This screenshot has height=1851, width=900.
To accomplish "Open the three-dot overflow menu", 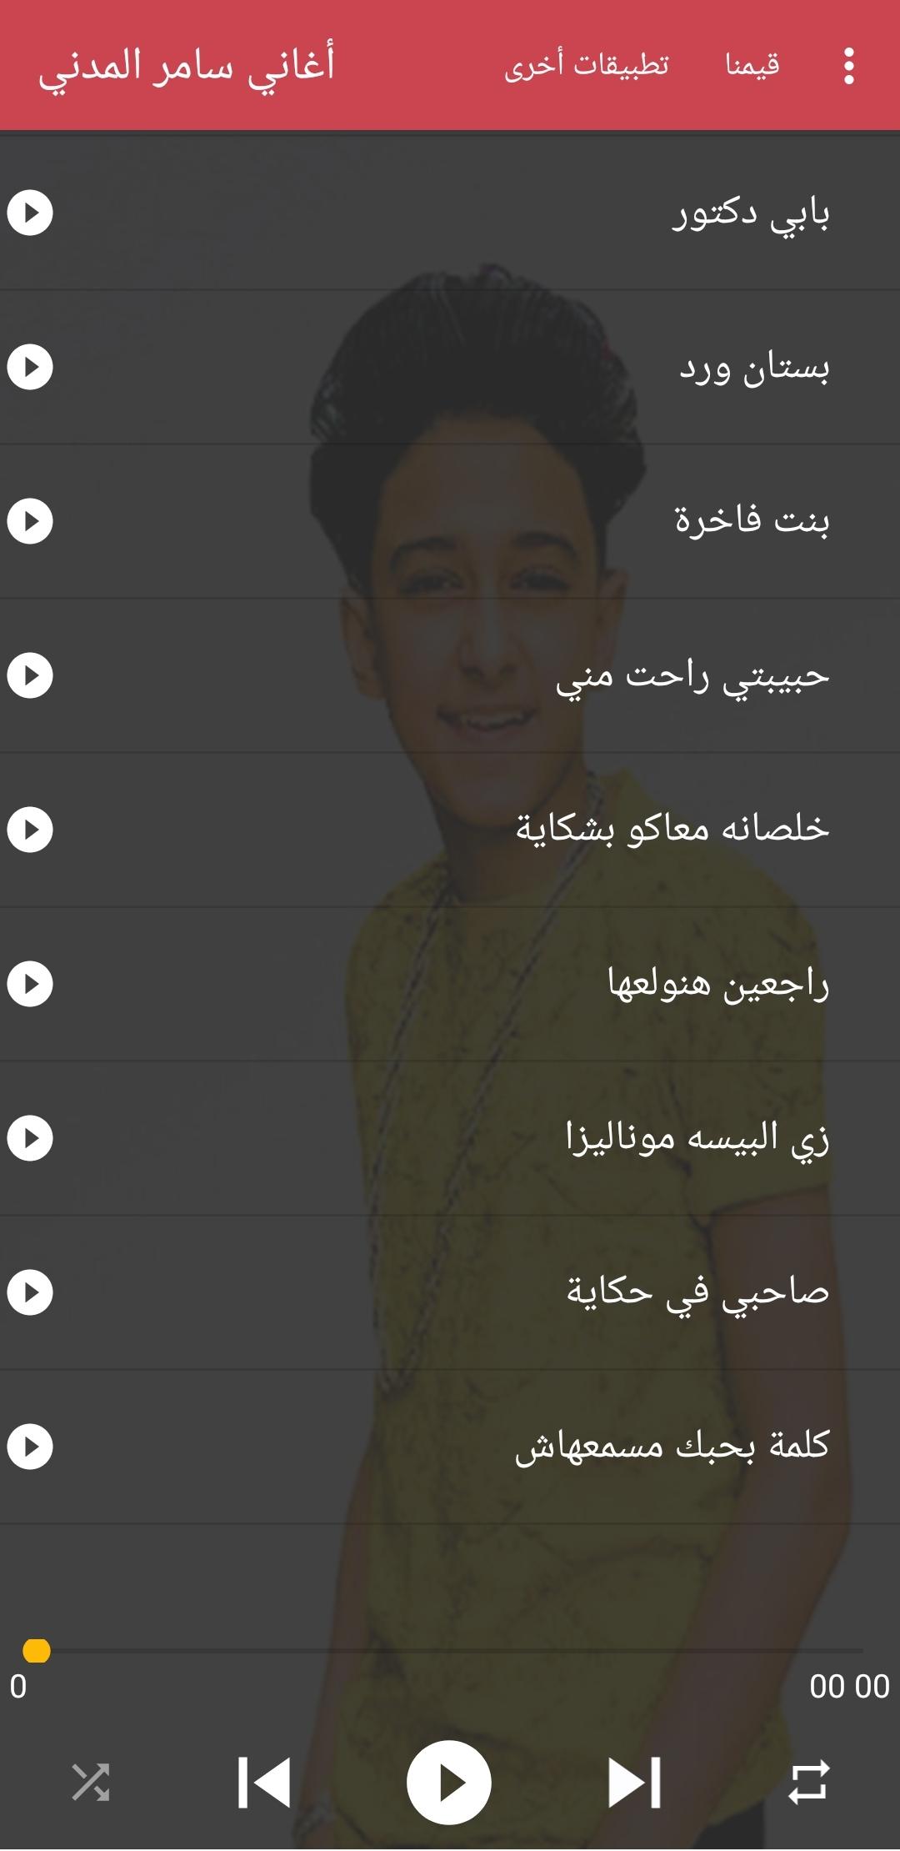I will [x=848, y=65].
